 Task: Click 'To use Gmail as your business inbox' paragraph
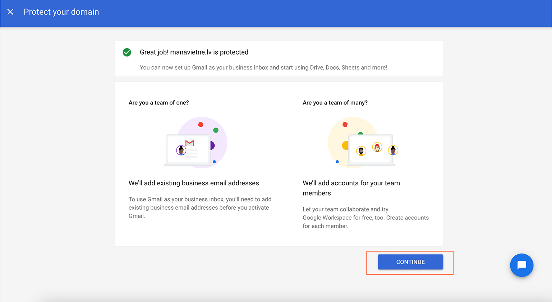point(200,208)
